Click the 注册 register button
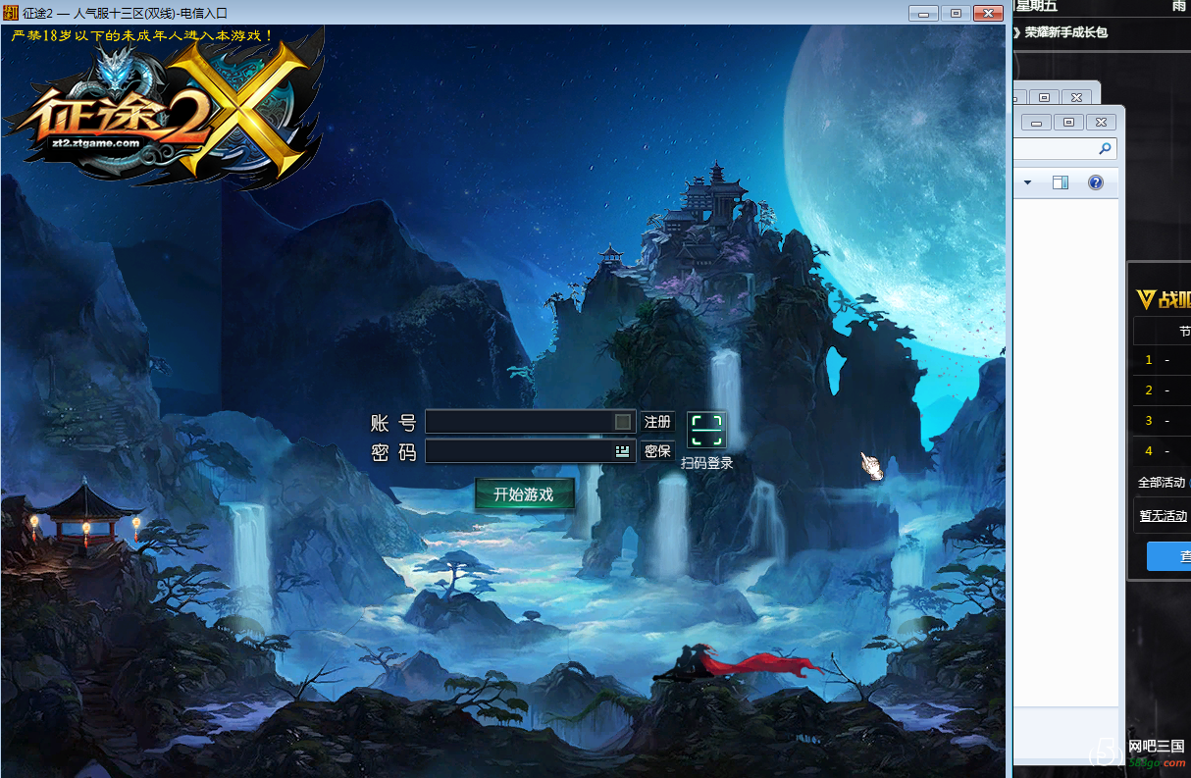Viewport: 1191px width, 778px height. (657, 422)
